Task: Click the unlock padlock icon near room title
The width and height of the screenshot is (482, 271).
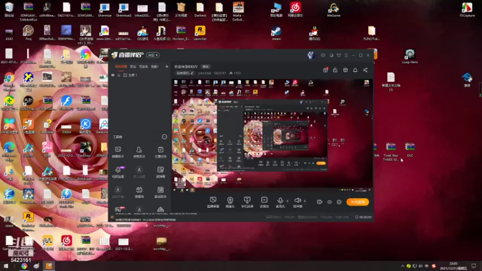Action: click(335, 70)
